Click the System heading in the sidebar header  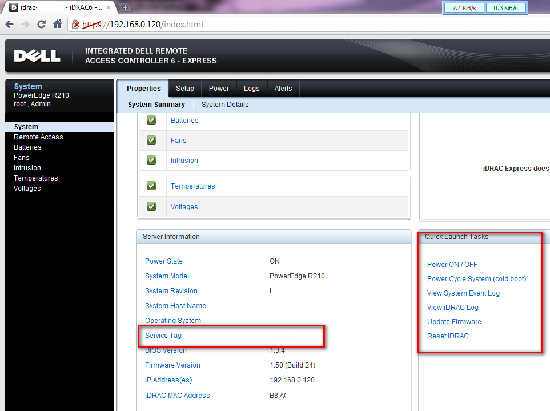coord(28,86)
